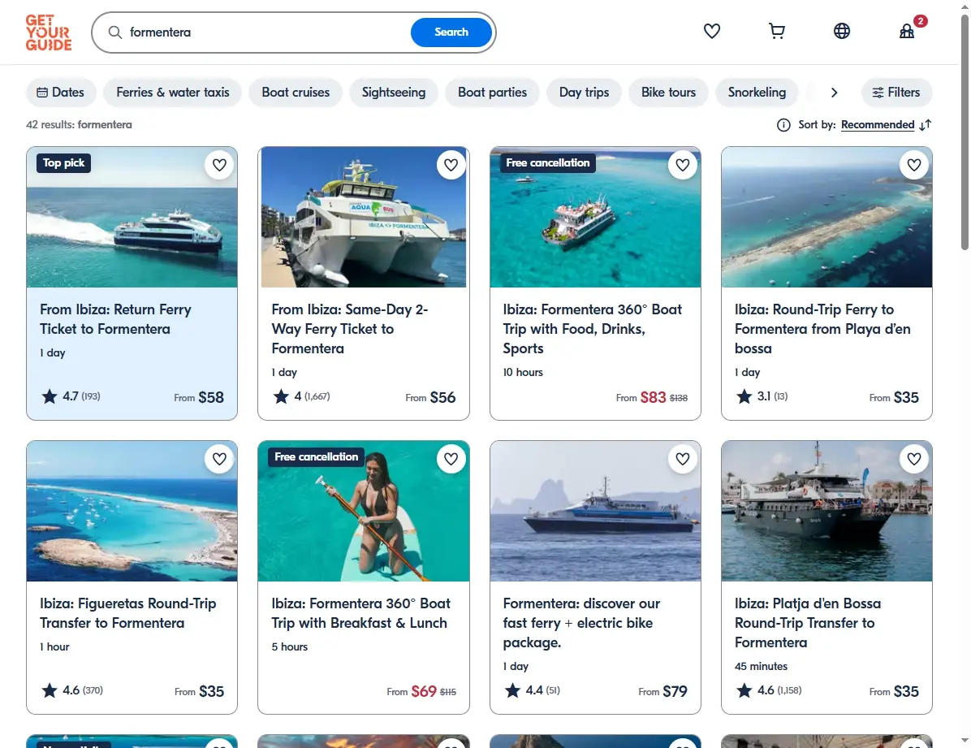Select the Snorkeling chip
Screen dimensions: 971x748
tap(757, 93)
